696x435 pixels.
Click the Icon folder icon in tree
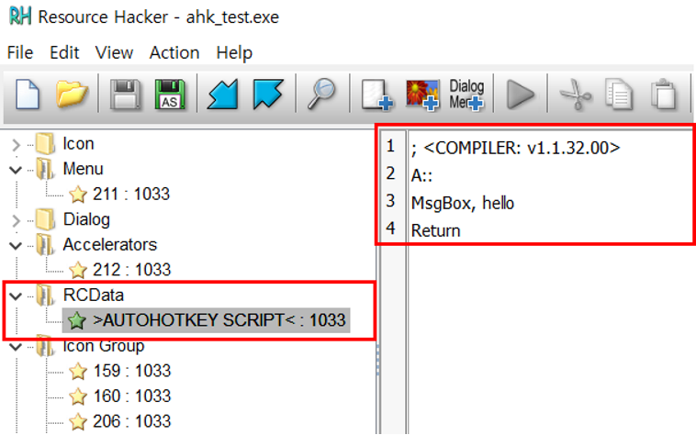pos(45,144)
